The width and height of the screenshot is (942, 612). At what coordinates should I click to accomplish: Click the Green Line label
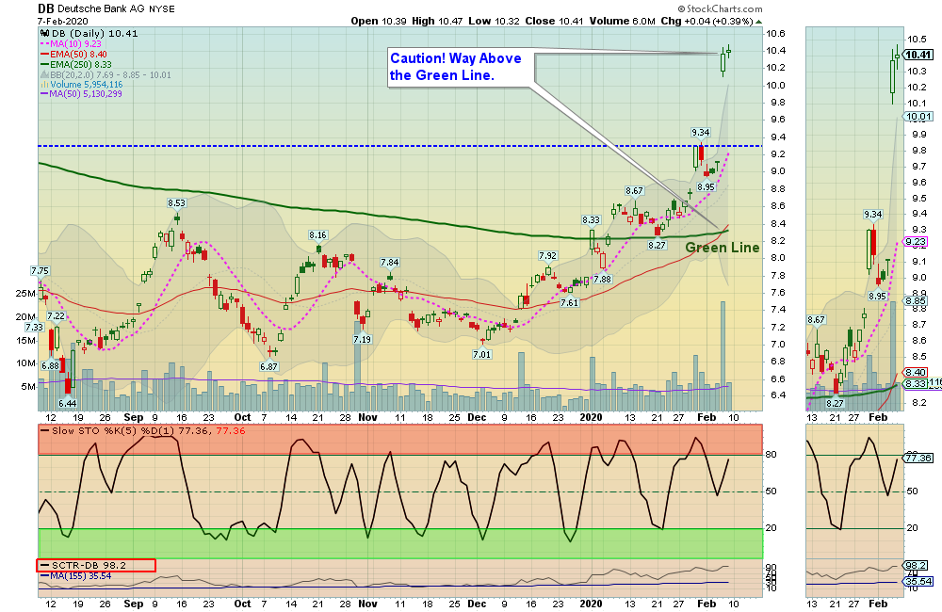click(x=723, y=248)
